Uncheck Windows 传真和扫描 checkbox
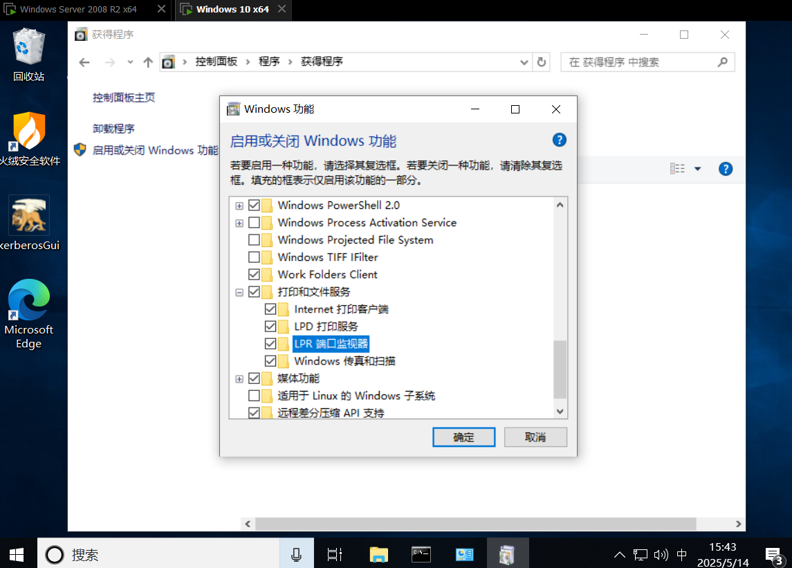 tap(270, 361)
